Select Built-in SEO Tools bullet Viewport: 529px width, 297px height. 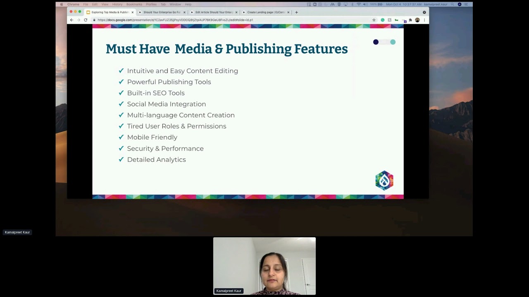156,93
